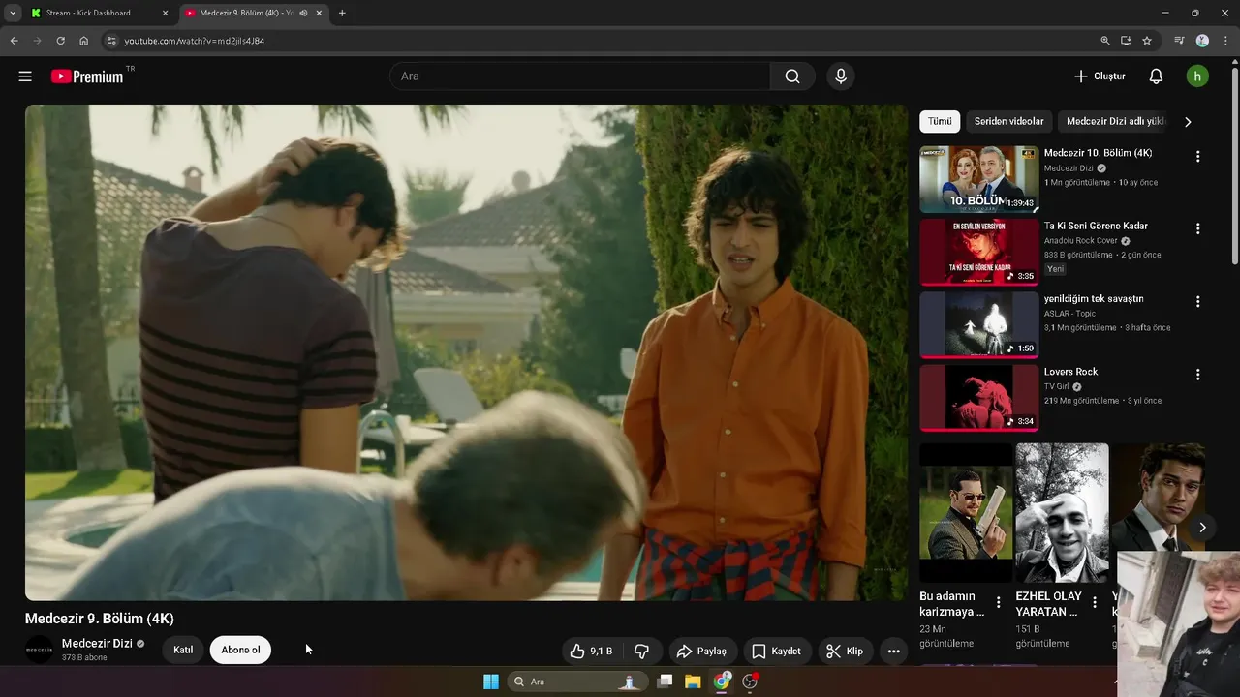Bookmark this page with the star icon
Screen dimensions: 1240x697
[1147, 41]
